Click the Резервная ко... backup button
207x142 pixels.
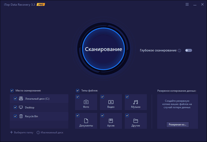coord(178,124)
